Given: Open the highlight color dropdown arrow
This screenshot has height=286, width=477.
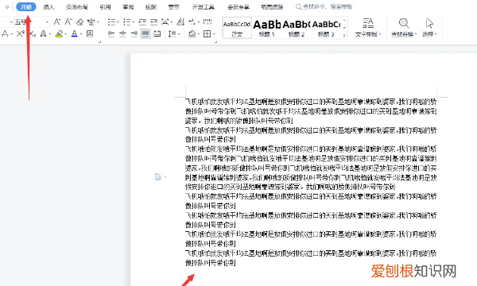Looking at the screenshot, I should pyautogui.click(x=66, y=33).
